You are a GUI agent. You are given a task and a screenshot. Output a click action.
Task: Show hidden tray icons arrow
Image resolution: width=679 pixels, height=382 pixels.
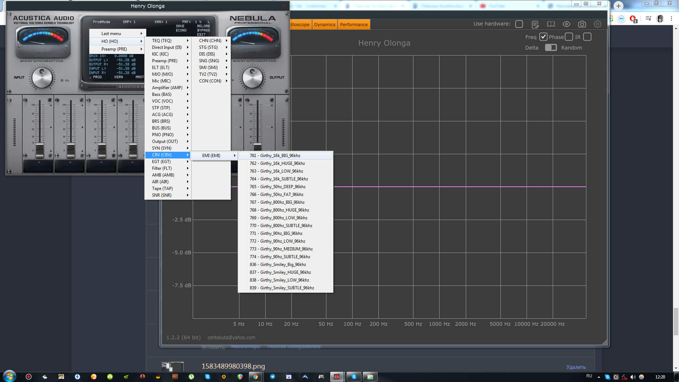pos(599,377)
